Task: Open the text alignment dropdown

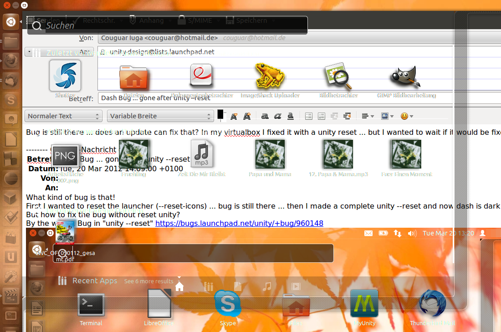Action: (x=368, y=116)
